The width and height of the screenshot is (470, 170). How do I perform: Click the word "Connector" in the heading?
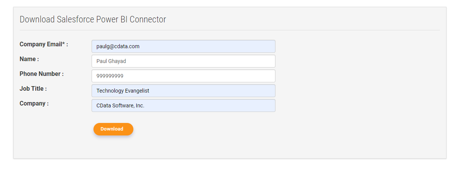[x=148, y=19]
